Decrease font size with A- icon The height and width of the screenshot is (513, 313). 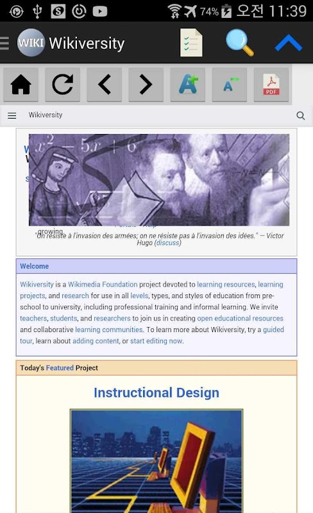click(x=230, y=85)
